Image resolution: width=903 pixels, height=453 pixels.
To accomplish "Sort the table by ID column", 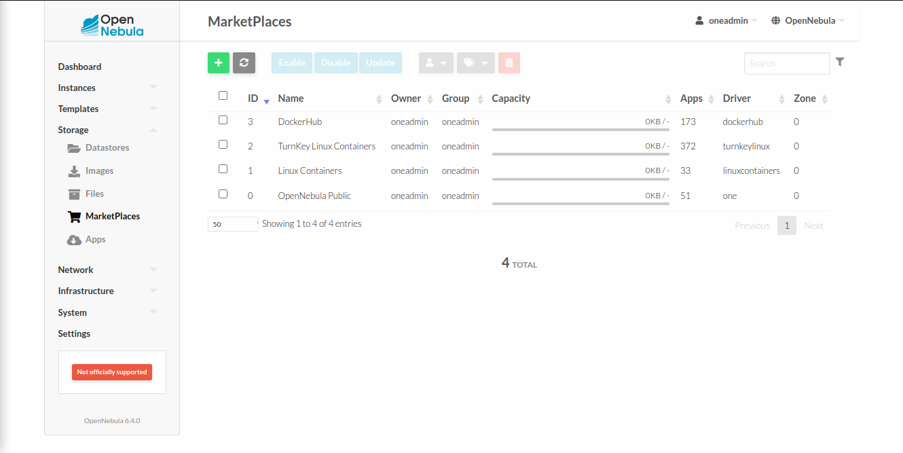I will coord(258,98).
